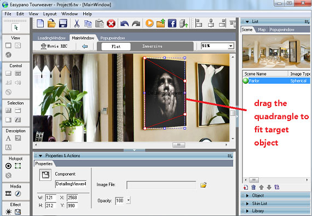312x216 pixels.
Task: Click the Opacity value field
Action: tap(119, 201)
